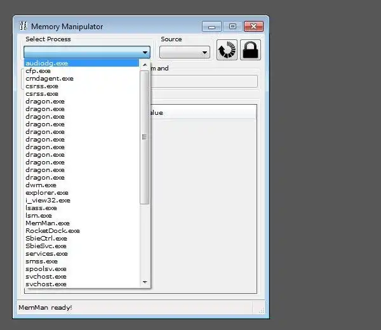Viewport: 381px width, 330px height.
Task: Pick MemMan.exe from the process list
Action: click(81, 223)
